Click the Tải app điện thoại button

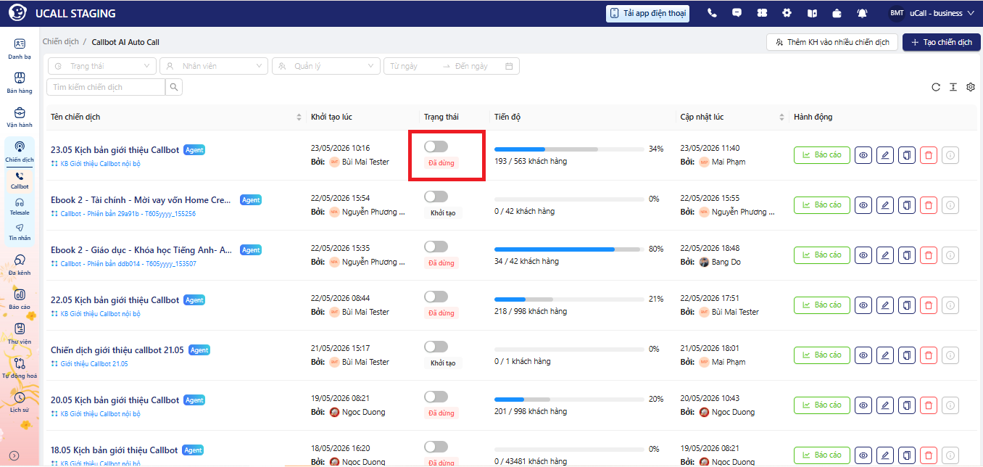point(647,13)
